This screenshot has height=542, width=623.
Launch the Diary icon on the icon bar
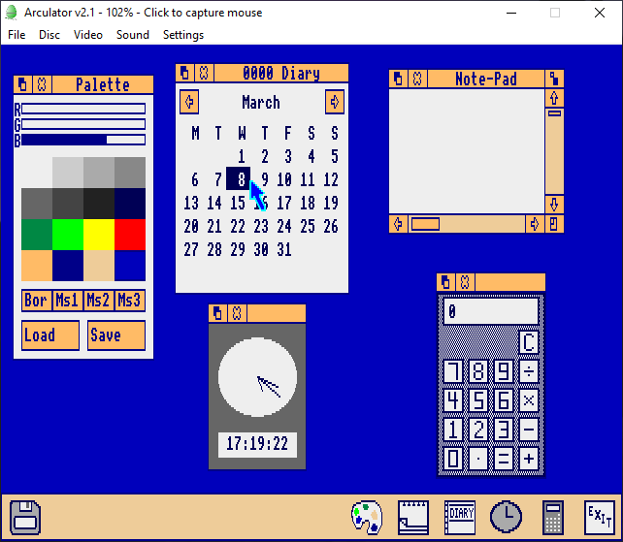coord(460,517)
